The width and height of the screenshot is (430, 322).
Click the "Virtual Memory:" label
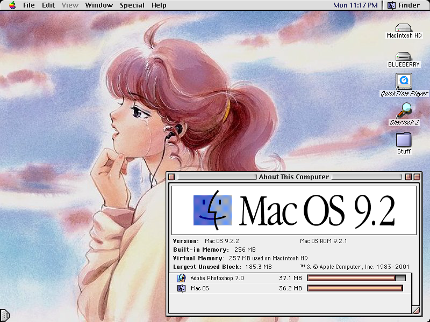[198, 258]
